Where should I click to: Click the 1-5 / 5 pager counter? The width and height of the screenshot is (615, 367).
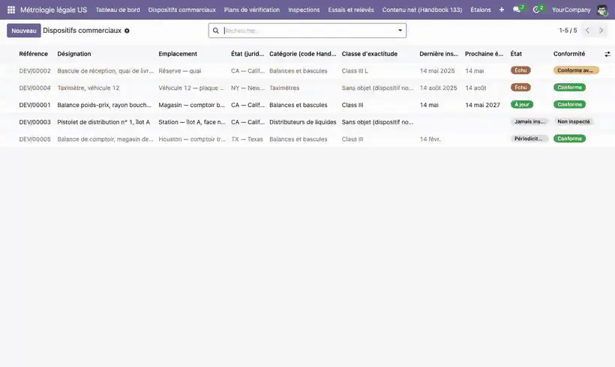[568, 31]
